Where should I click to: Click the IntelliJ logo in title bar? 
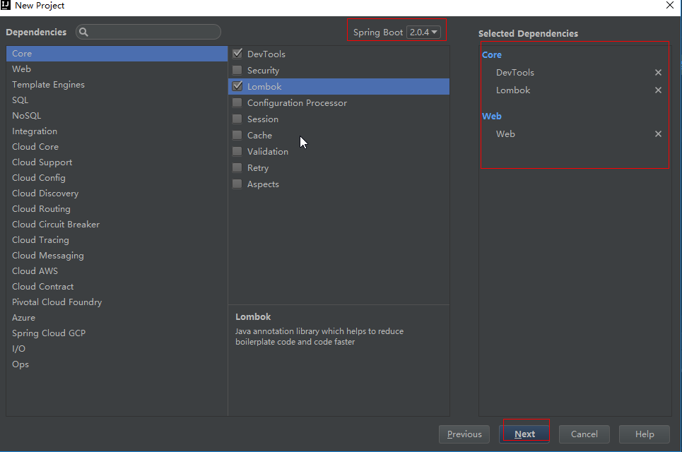point(6,5)
